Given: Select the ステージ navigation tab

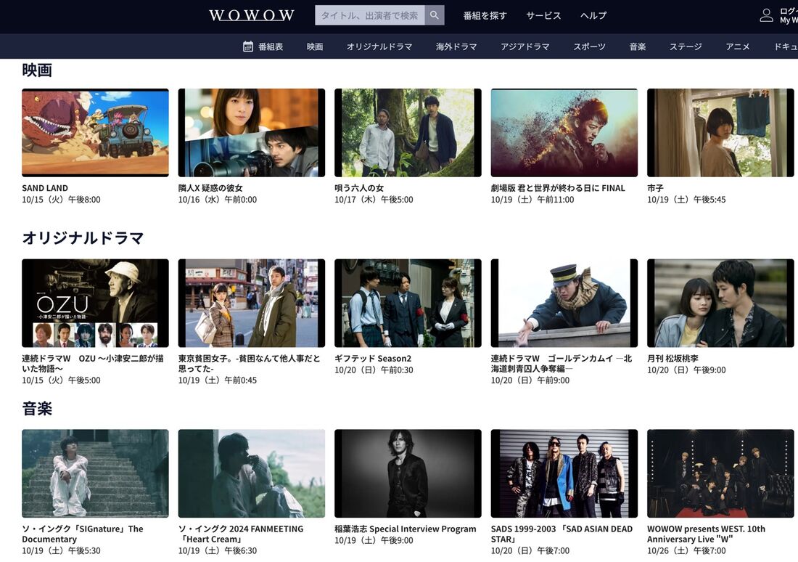Looking at the screenshot, I should [x=686, y=46].
